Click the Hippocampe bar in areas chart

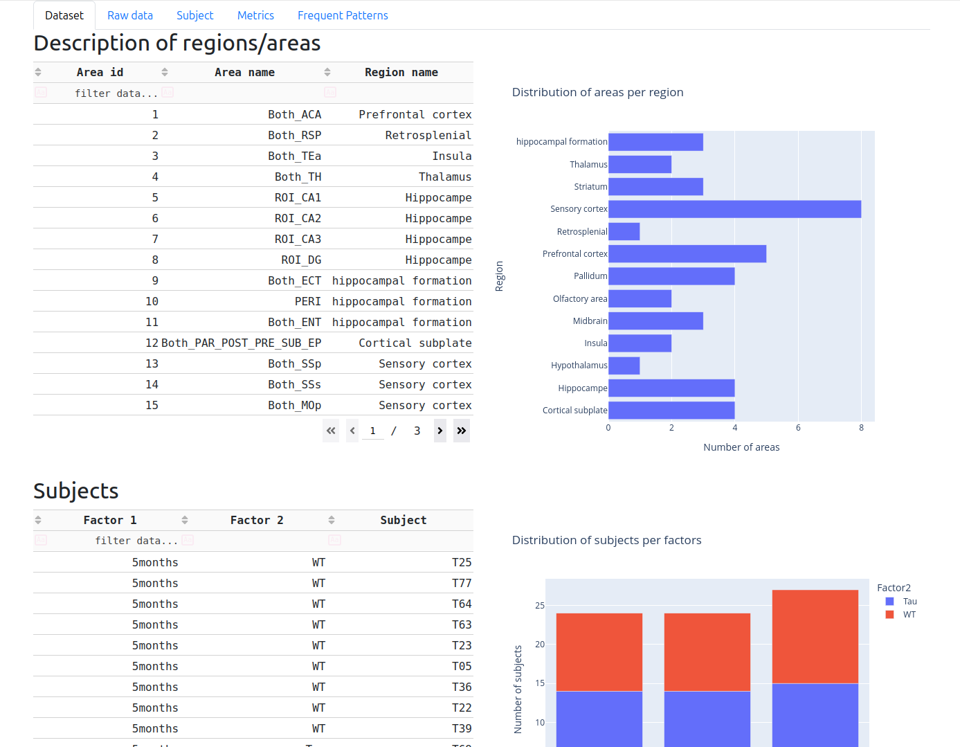click(x=671, y=388)
